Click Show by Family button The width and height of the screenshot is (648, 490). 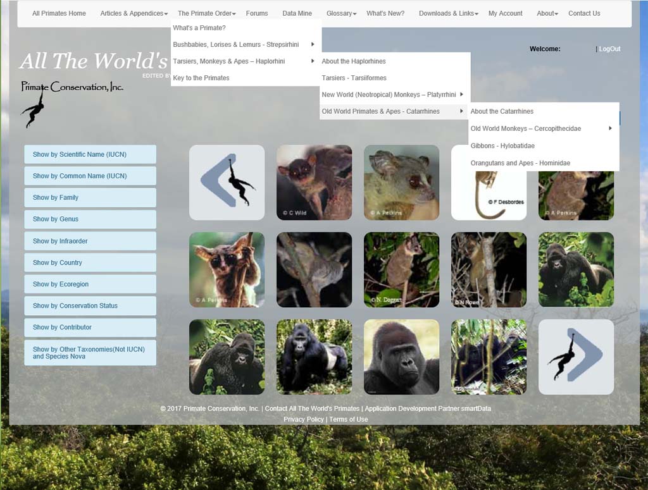pos(90,197)
